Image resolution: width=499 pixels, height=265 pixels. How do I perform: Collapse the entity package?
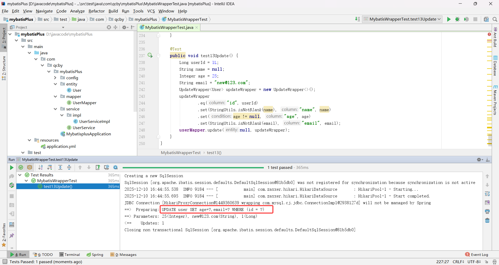point(55,84)
